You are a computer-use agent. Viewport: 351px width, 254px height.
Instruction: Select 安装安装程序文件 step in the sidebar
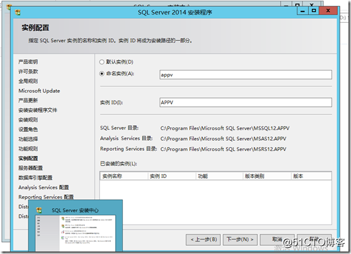pyautogui.click(x=38, y=110)
